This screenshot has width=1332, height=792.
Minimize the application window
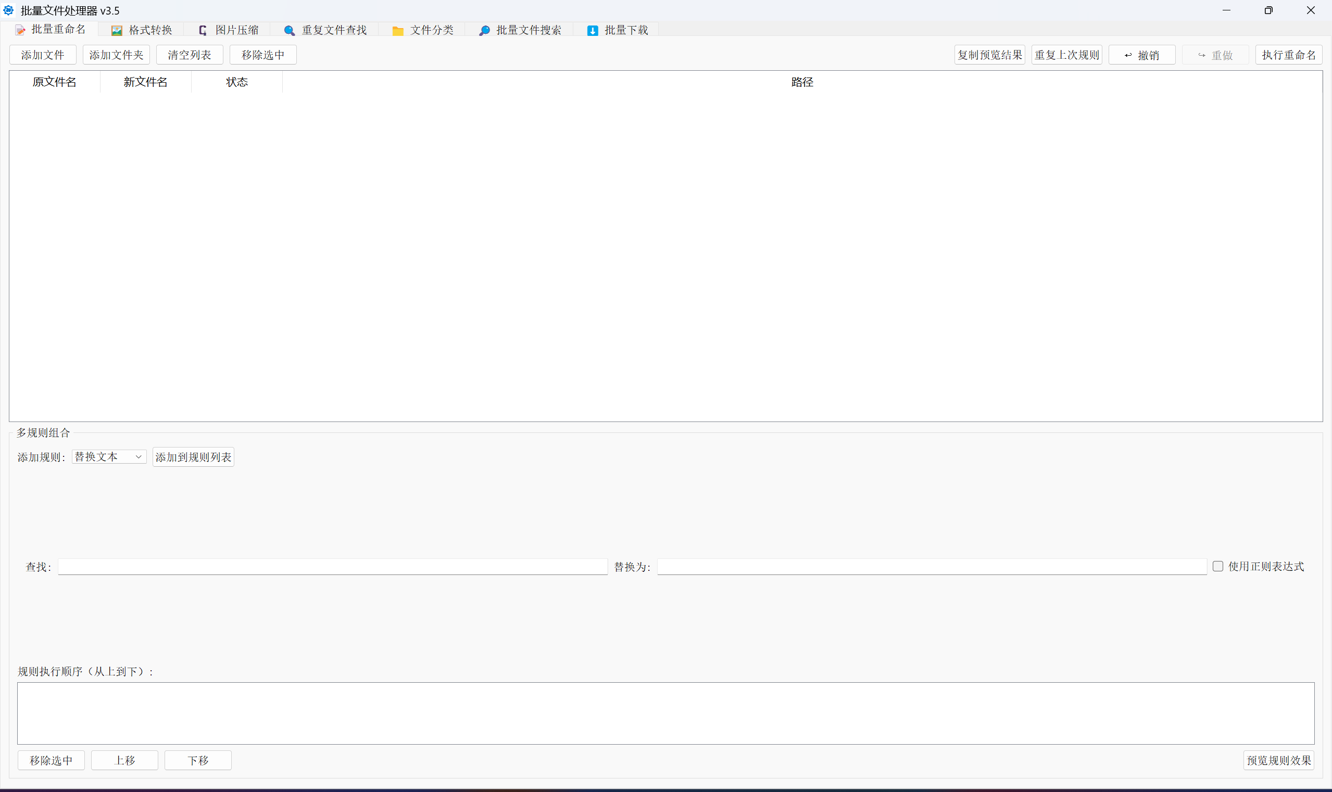(x=1226, y=10)
